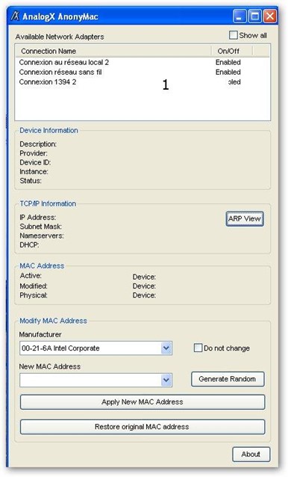This screenshot has width=288, height=477.
Task: Check the Do not change checkbox
Action: (x=198, y=348)
